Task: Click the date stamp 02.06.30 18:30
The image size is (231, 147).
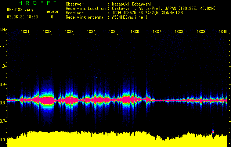Action: (22, 17)
